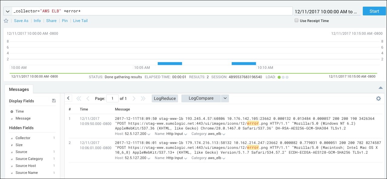Go to the next results page
387x179 pixels.
pyautogui.click(x=134, y=98)
